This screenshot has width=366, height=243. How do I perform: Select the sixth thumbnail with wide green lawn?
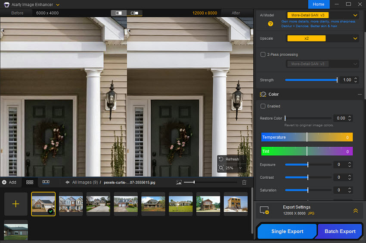pyautogui.click(x=181, y=204)
